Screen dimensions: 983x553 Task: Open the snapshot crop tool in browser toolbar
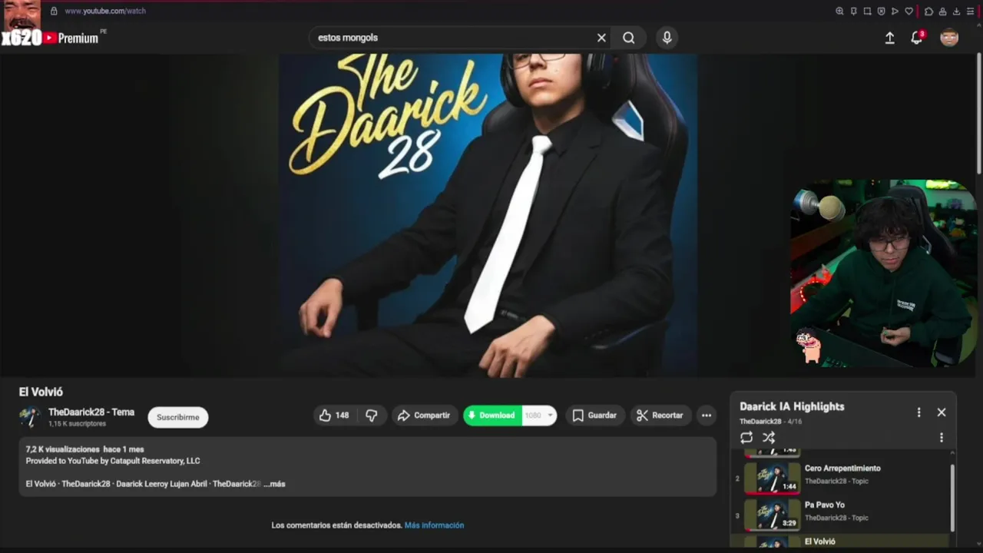click(867, 12)
